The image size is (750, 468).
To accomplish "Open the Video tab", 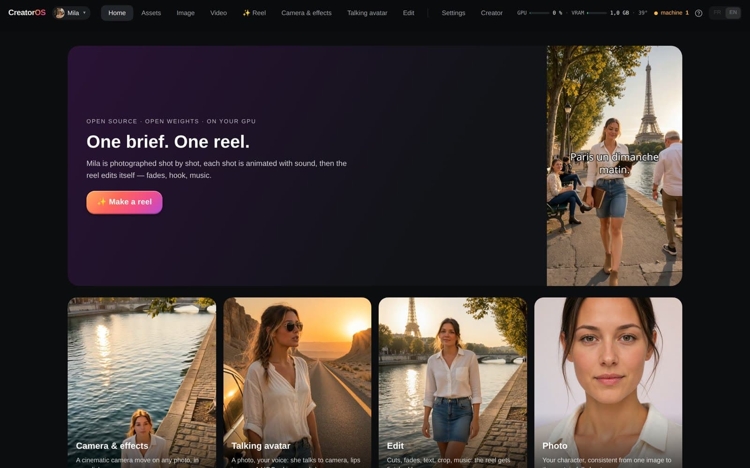I will [x=218, y=13].
